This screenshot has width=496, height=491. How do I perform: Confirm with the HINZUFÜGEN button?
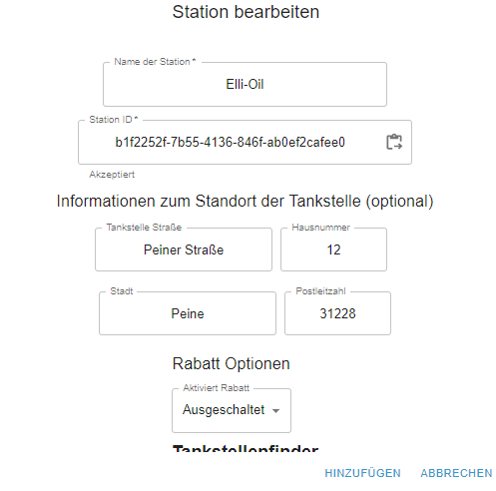pos(362,473)
